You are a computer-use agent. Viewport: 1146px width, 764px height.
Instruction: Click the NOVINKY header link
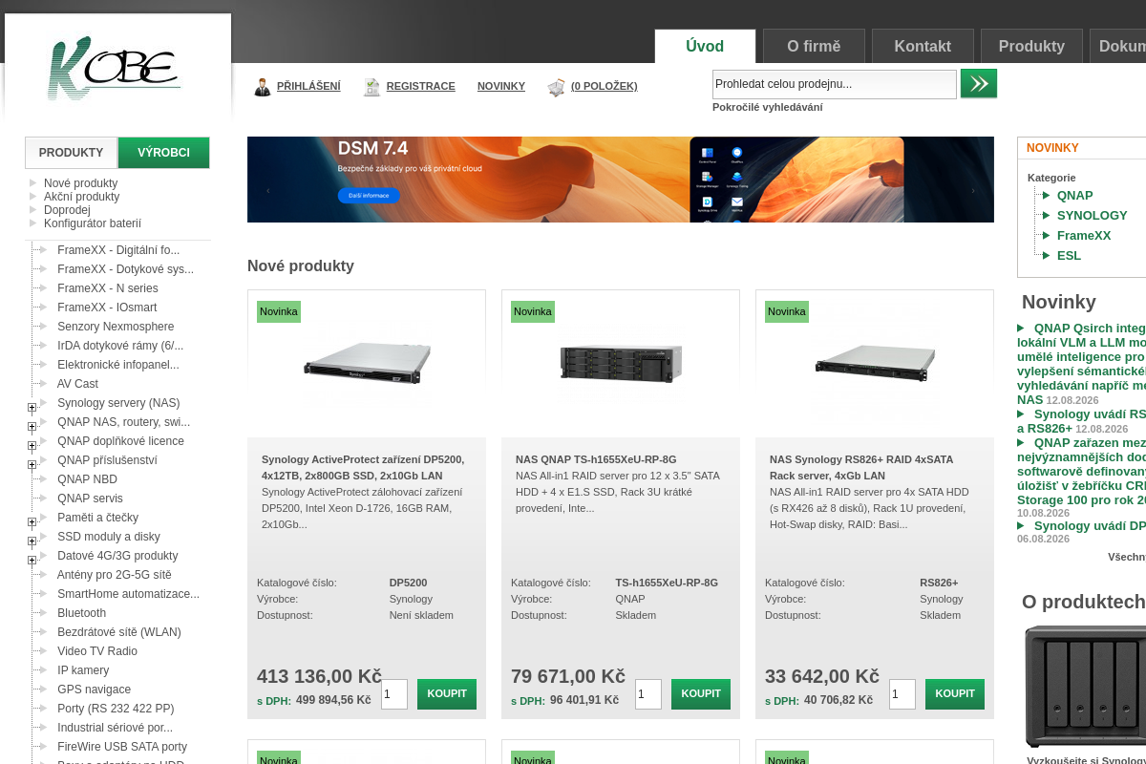coord(501,86)
